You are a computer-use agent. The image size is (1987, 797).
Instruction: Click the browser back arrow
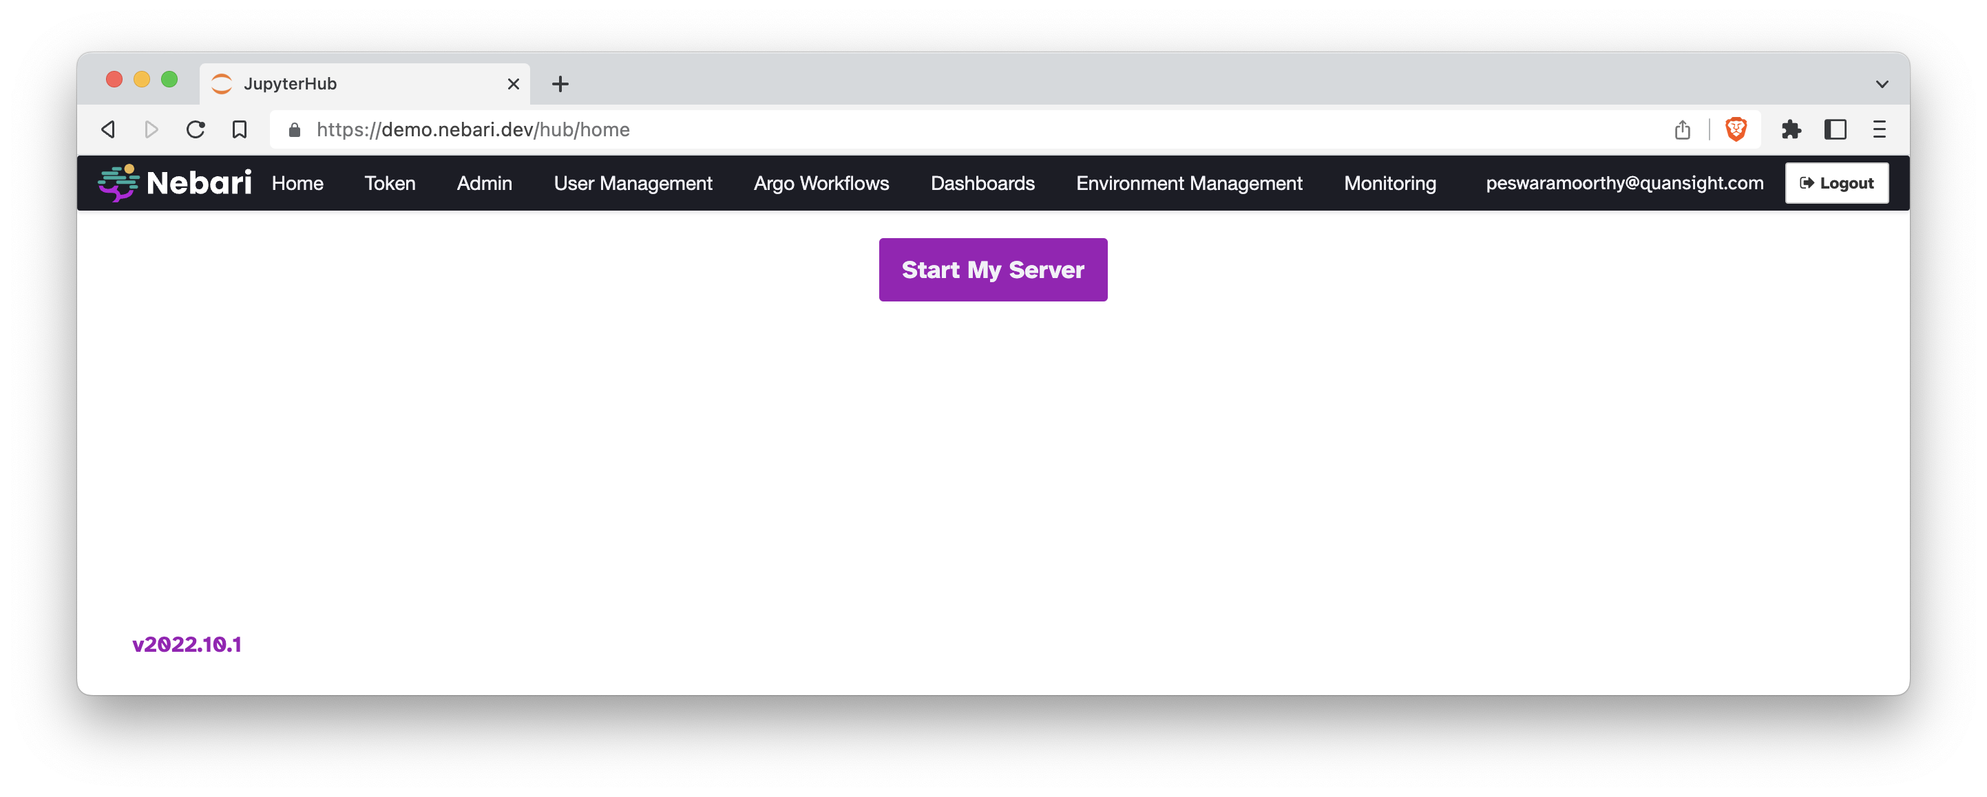pyautogui.click(x=109, y=129)
